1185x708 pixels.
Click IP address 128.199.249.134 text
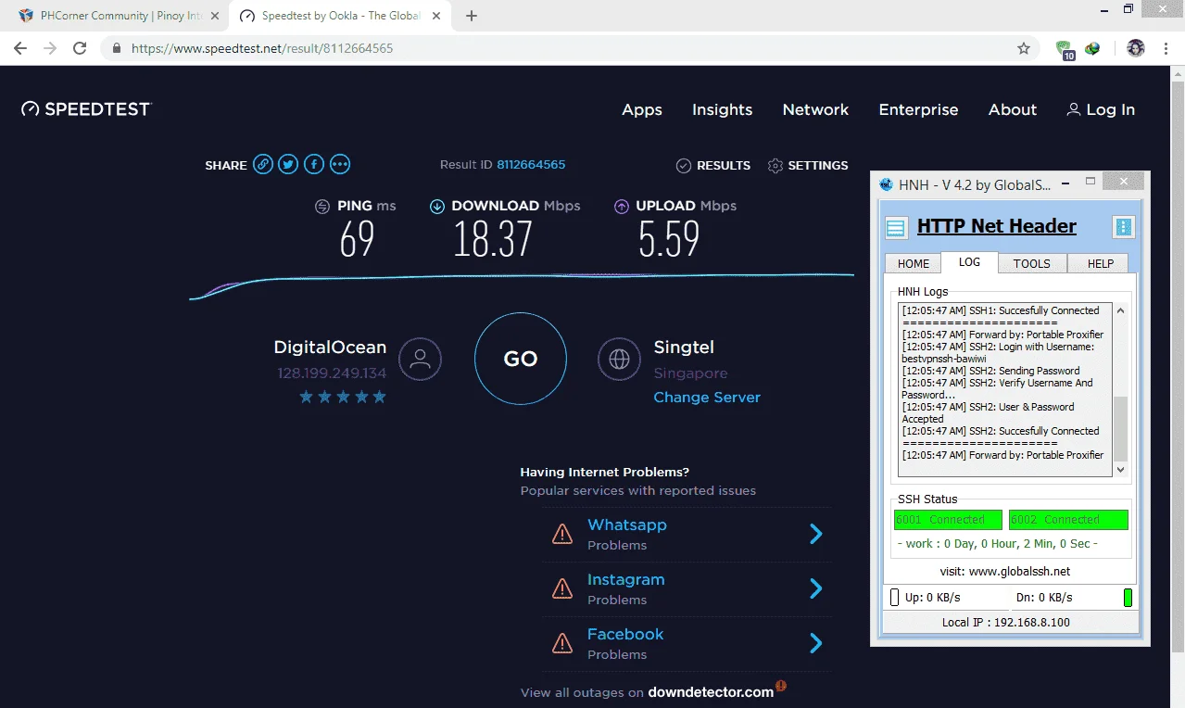(332, 373)
